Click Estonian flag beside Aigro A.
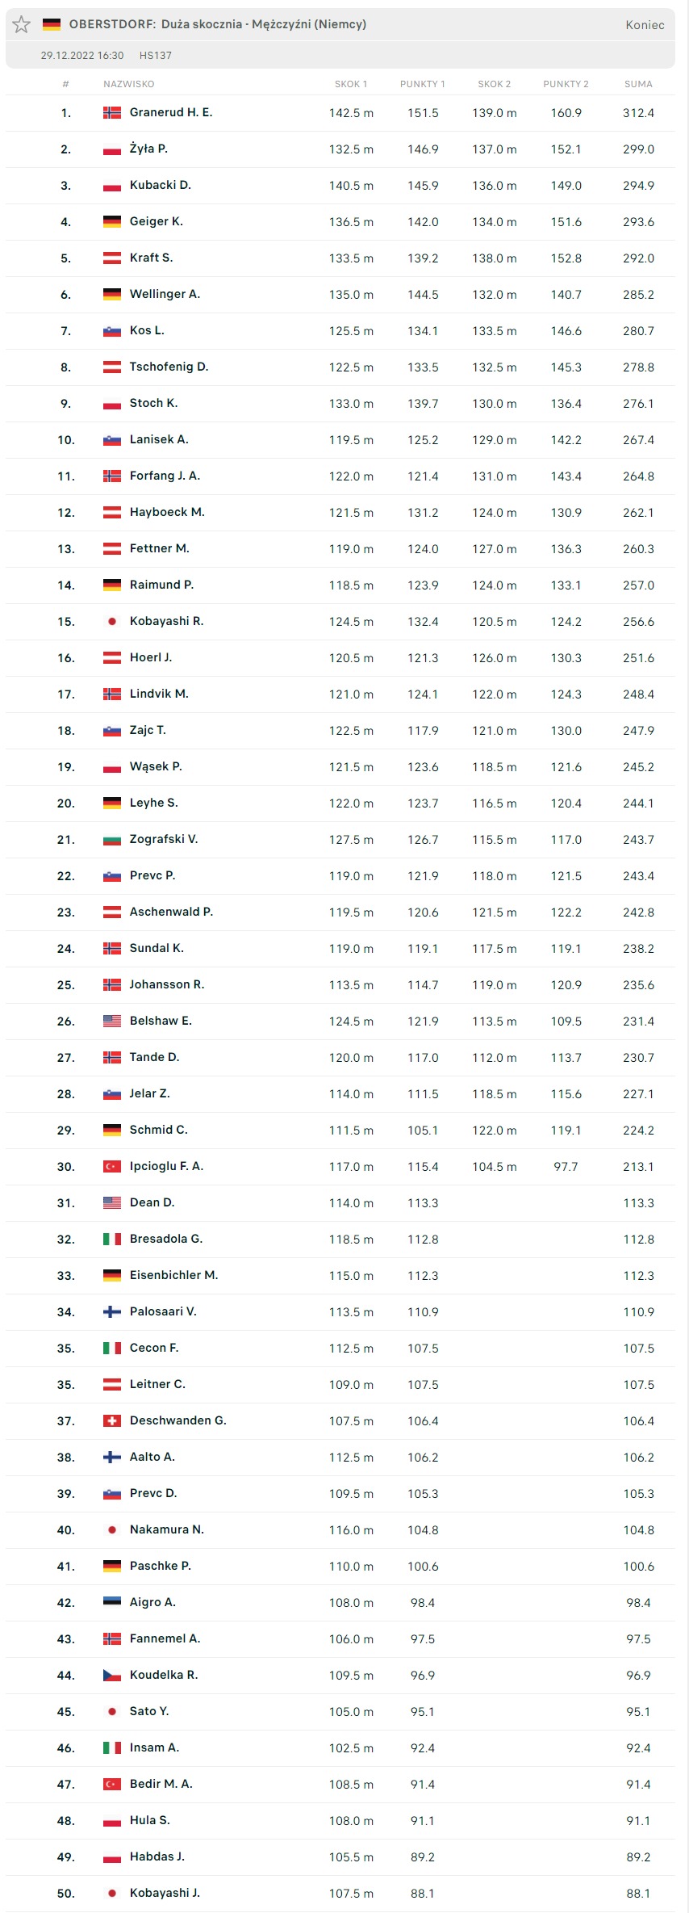This screenshot has width=689, height=1913. point(112,1602)
